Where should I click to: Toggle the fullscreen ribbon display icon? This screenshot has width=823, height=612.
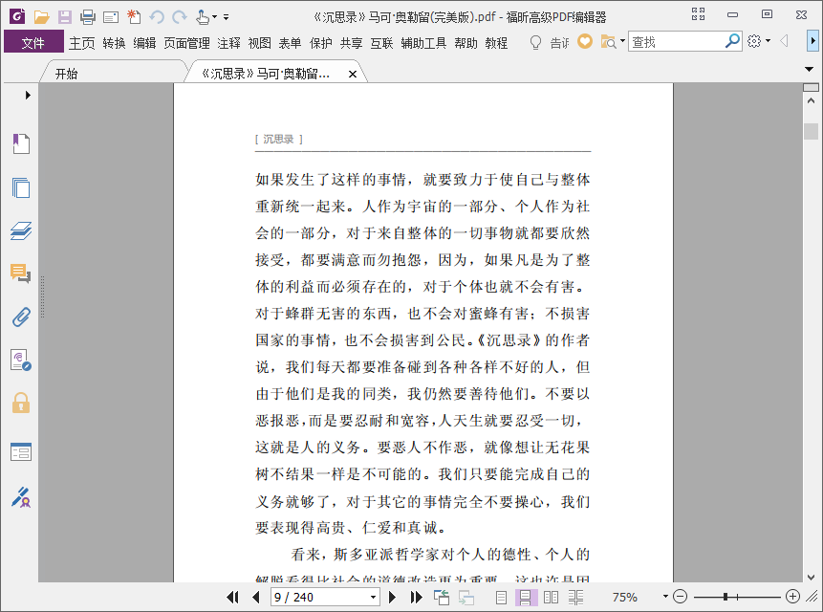point(698,14)
